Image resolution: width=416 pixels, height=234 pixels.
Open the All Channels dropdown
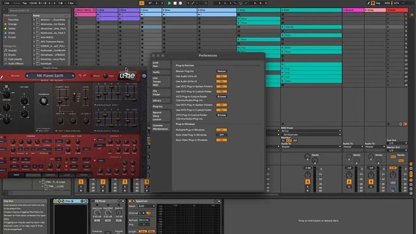click(x=311, y=135)
